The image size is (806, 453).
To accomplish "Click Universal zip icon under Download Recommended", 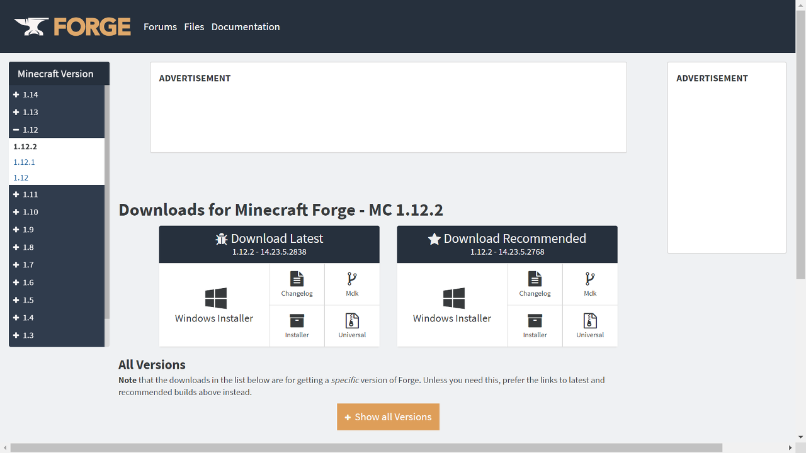I will [590, 320].
